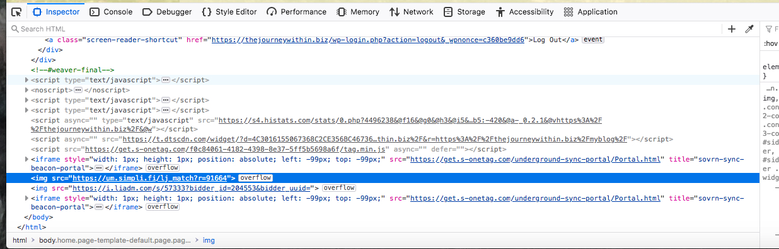Expand the first script text/javascript node
This screenshot has width=779, height=249.
pyautogui.click(x=26, y=80)
